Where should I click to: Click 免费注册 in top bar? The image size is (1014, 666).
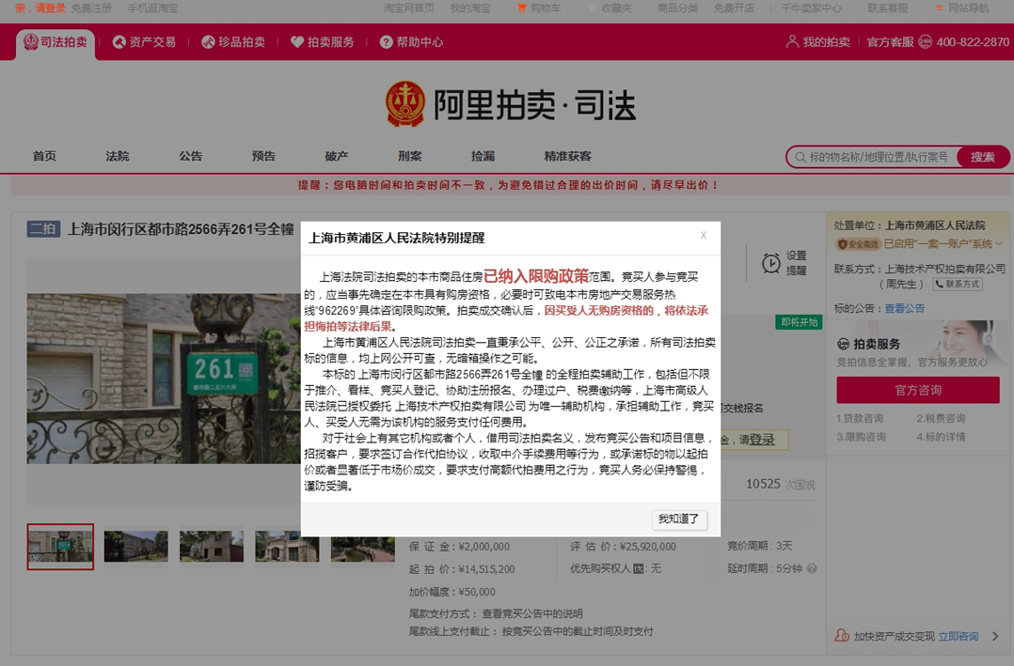(91, 8)
